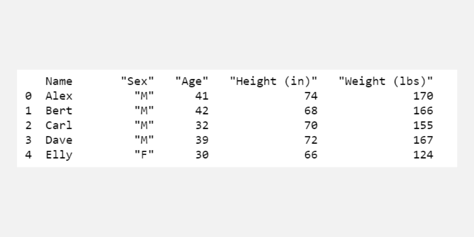The image size is (474, 237).
Task: Select the name Elly
Action: coord(59,155)
